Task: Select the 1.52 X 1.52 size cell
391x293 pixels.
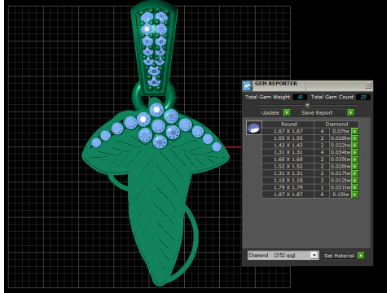Action: tap(288, 167)
